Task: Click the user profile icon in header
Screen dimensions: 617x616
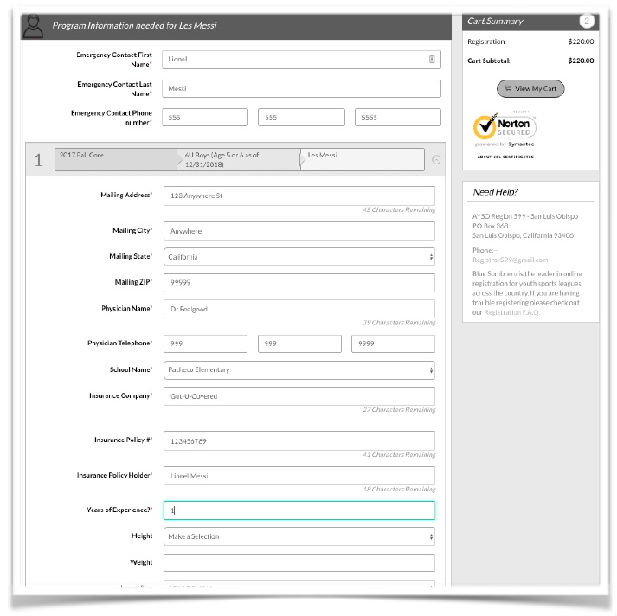Action: pyautogui.click(x=33, y=26)
